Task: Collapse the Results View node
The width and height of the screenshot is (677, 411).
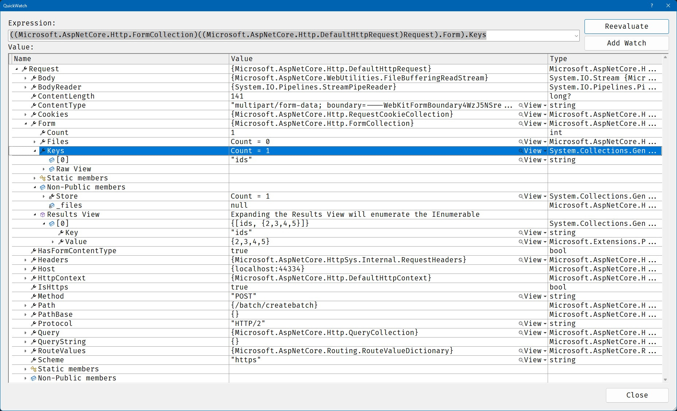Action: [35, 215]
